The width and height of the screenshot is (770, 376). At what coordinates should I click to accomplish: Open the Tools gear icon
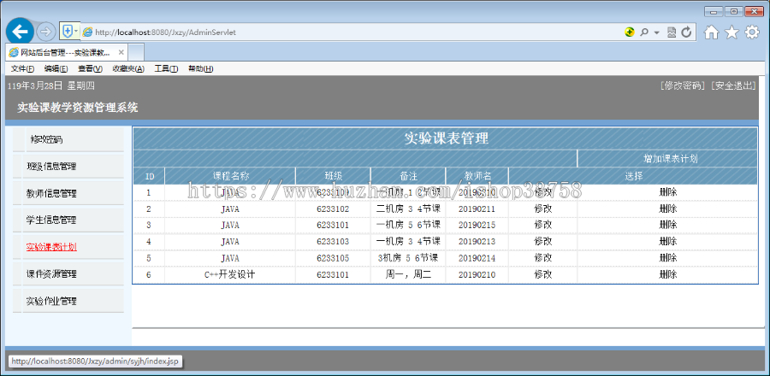tap(752, 32)
